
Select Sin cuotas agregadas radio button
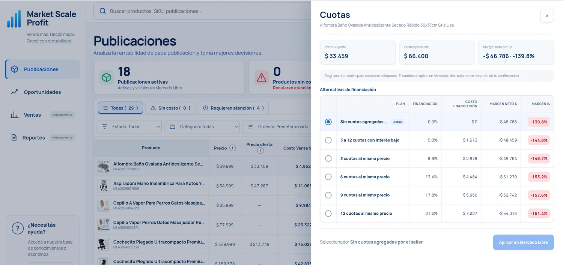(328, 122)
